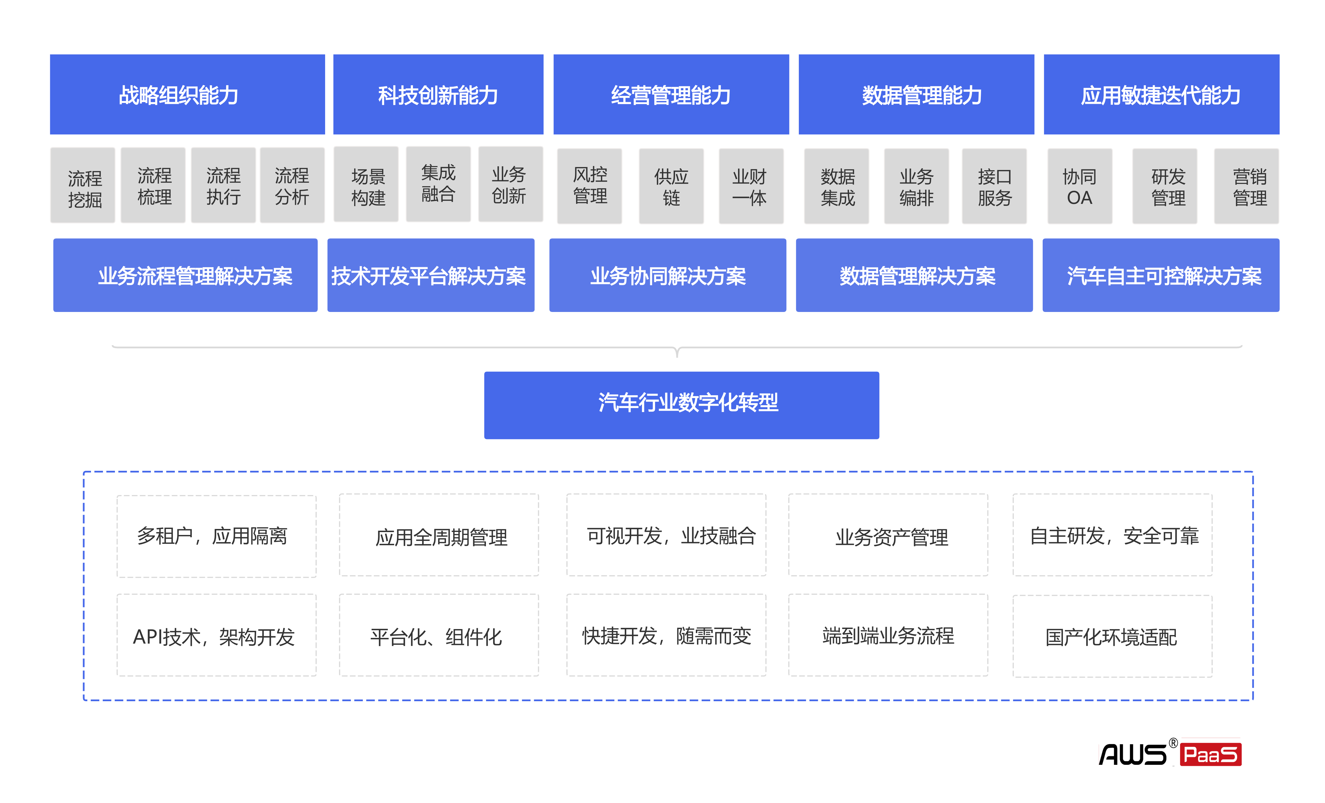The height and width of the screenshot is (803, 1325).
Task: Click the 风控管理 tile
Action: tap(590, 186)
